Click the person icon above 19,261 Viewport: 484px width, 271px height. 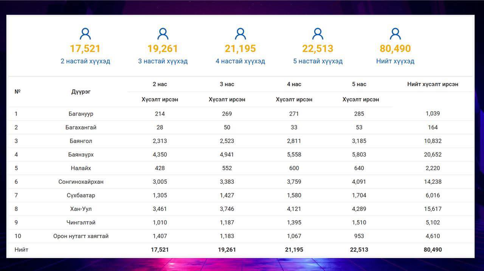pyautogui.click(x=163, y=34)
